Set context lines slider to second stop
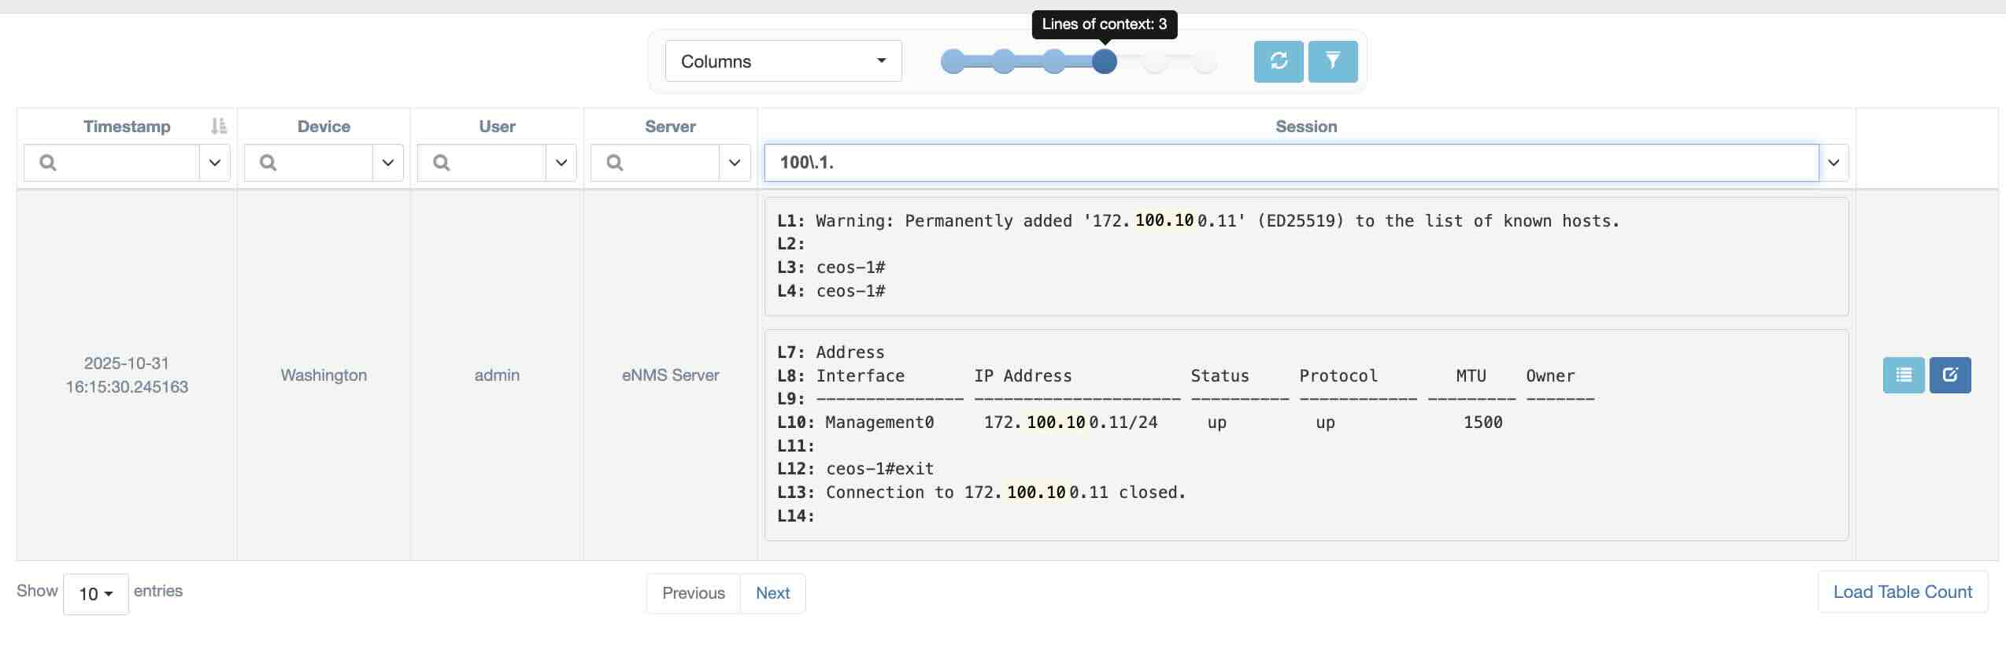Screen dimensions: 2006x664 1003,61
